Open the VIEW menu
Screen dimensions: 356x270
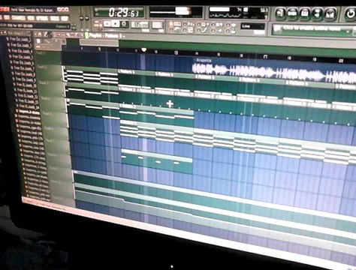[31, 18]
